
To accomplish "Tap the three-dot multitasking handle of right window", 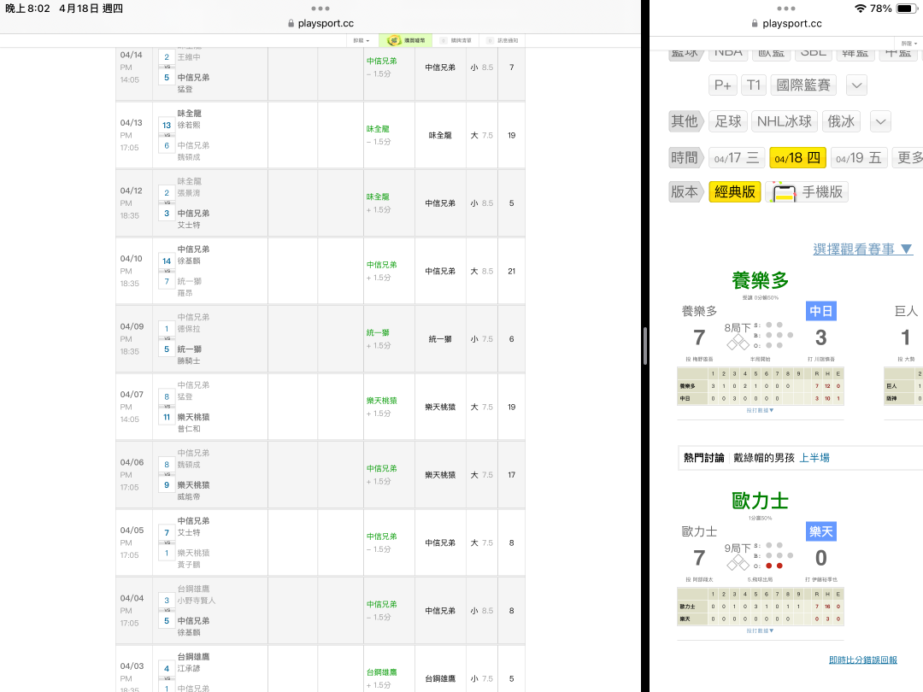I will (x=786, y=9).
